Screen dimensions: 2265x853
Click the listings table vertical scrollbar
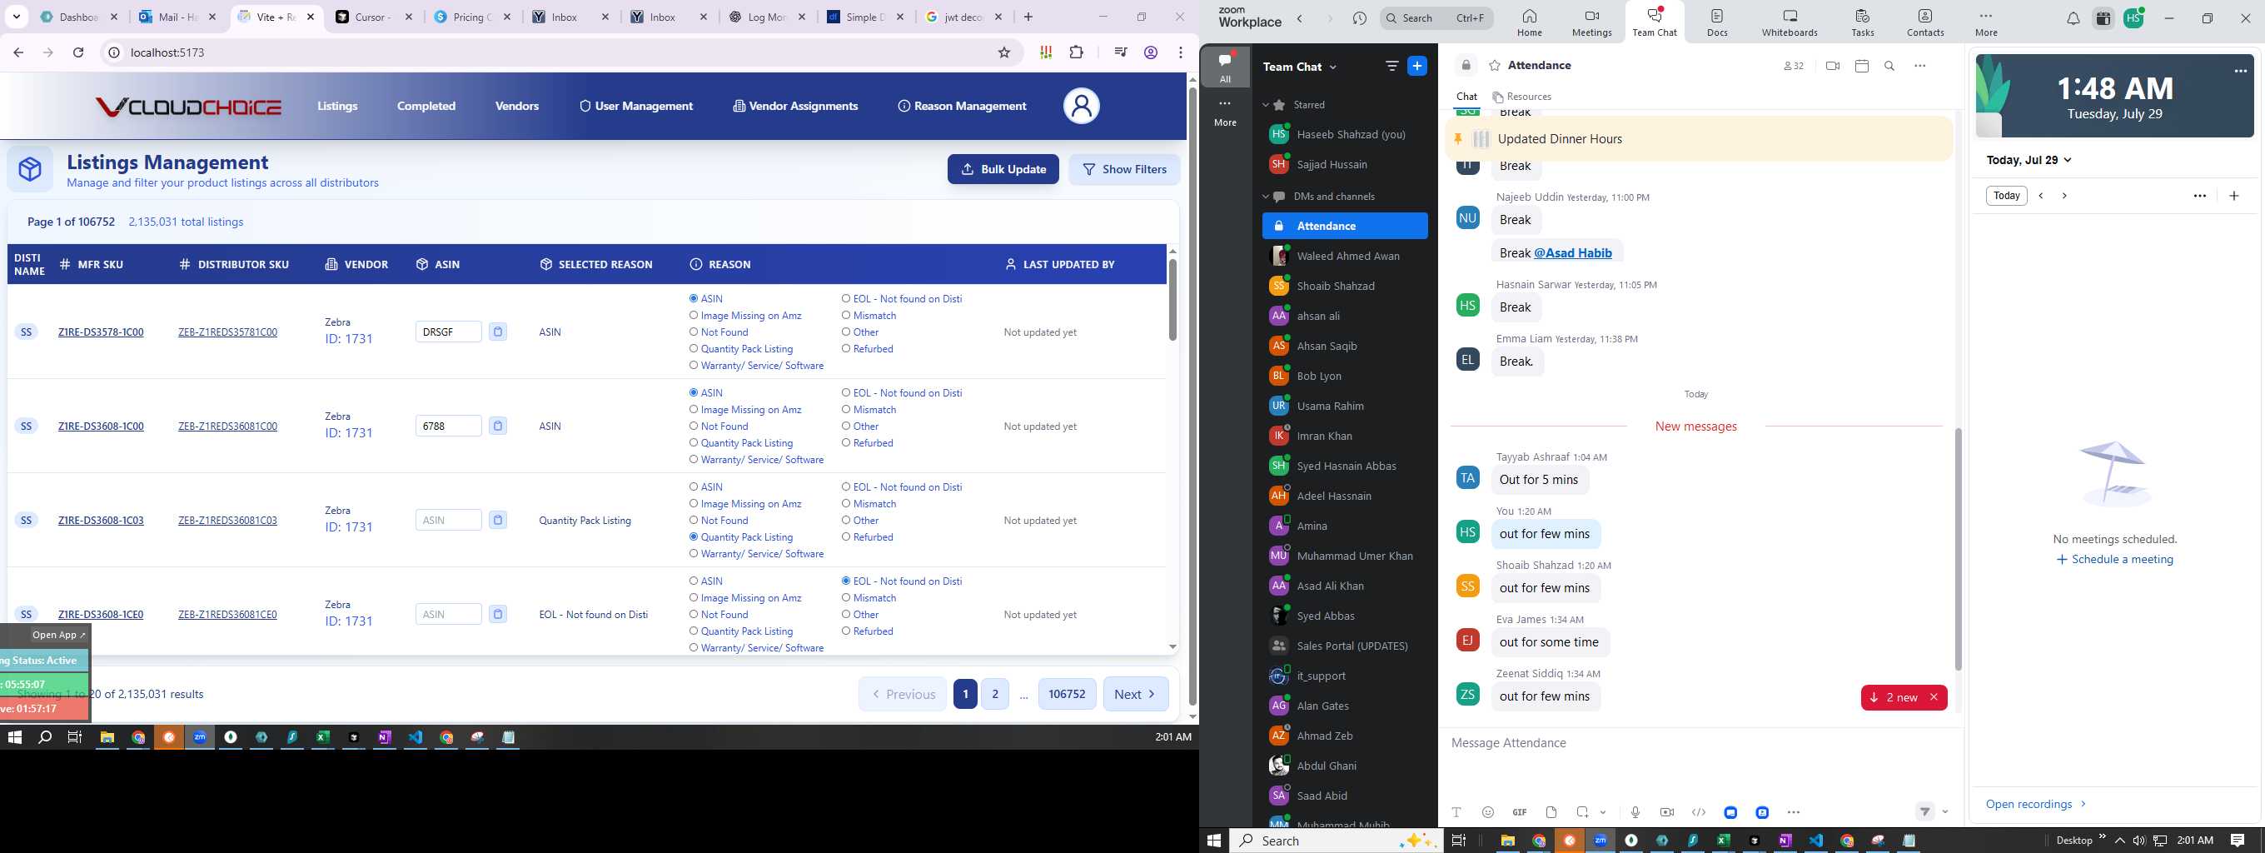pos(1172,299)
